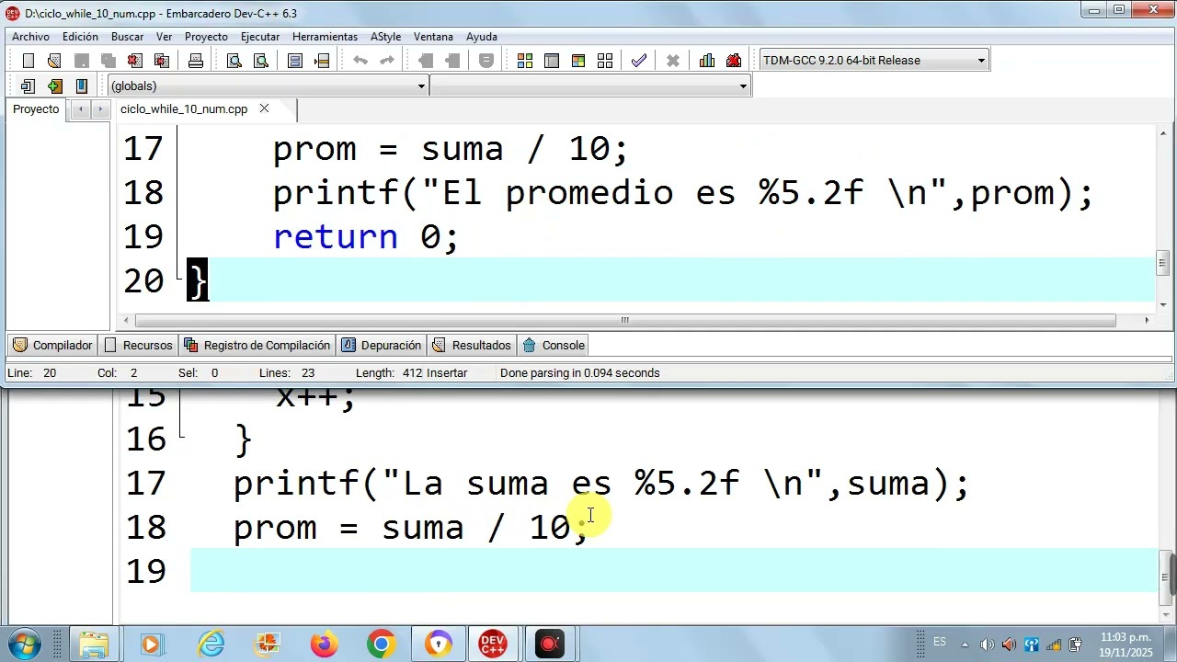1177x662 pixels.
Task: Open the Edición menu
Action: tap(80, 37)
